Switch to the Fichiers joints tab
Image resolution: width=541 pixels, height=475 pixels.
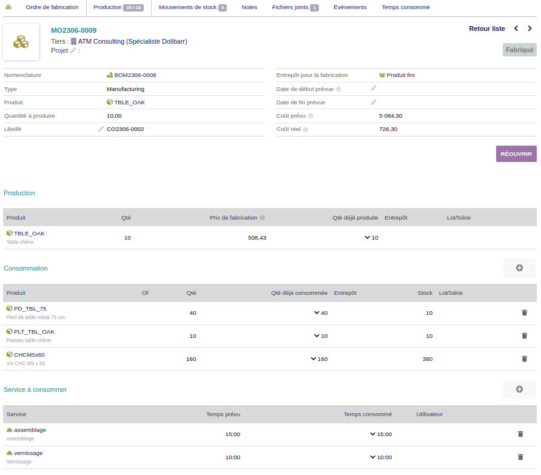295,7
